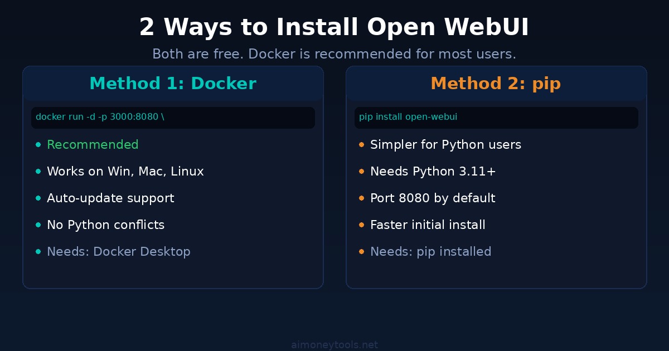Expand the Method 1: Docker card

[173, 176]
